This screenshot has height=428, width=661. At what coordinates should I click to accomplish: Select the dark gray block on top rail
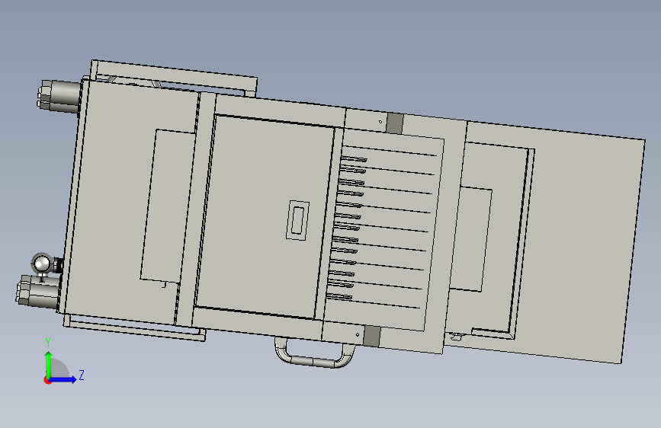tap(395, 123)
